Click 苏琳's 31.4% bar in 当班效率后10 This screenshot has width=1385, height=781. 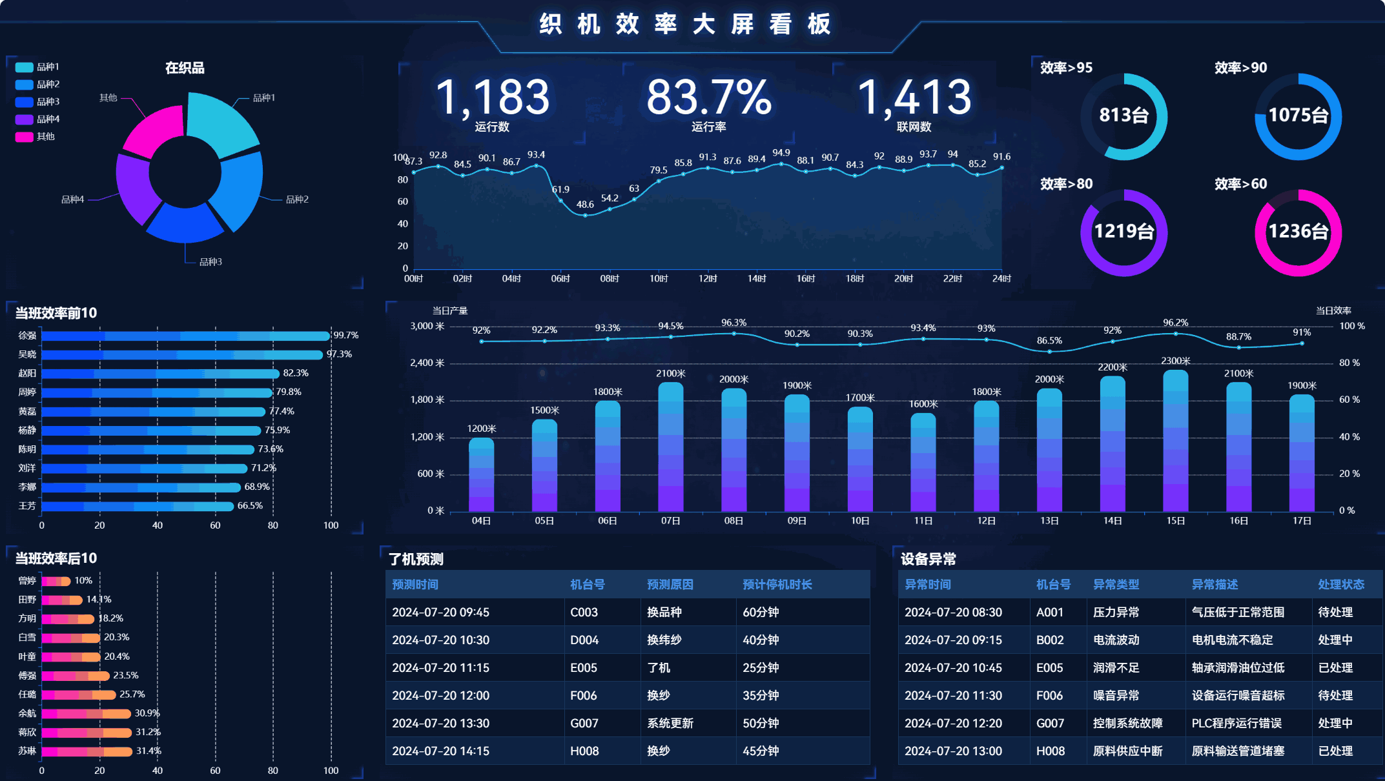pyautogui.click(x=87, y=751)
